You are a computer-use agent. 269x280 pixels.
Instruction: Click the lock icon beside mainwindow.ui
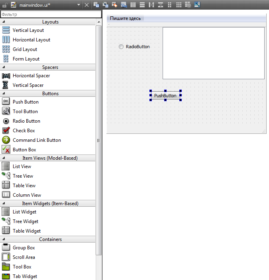[4, 5]
